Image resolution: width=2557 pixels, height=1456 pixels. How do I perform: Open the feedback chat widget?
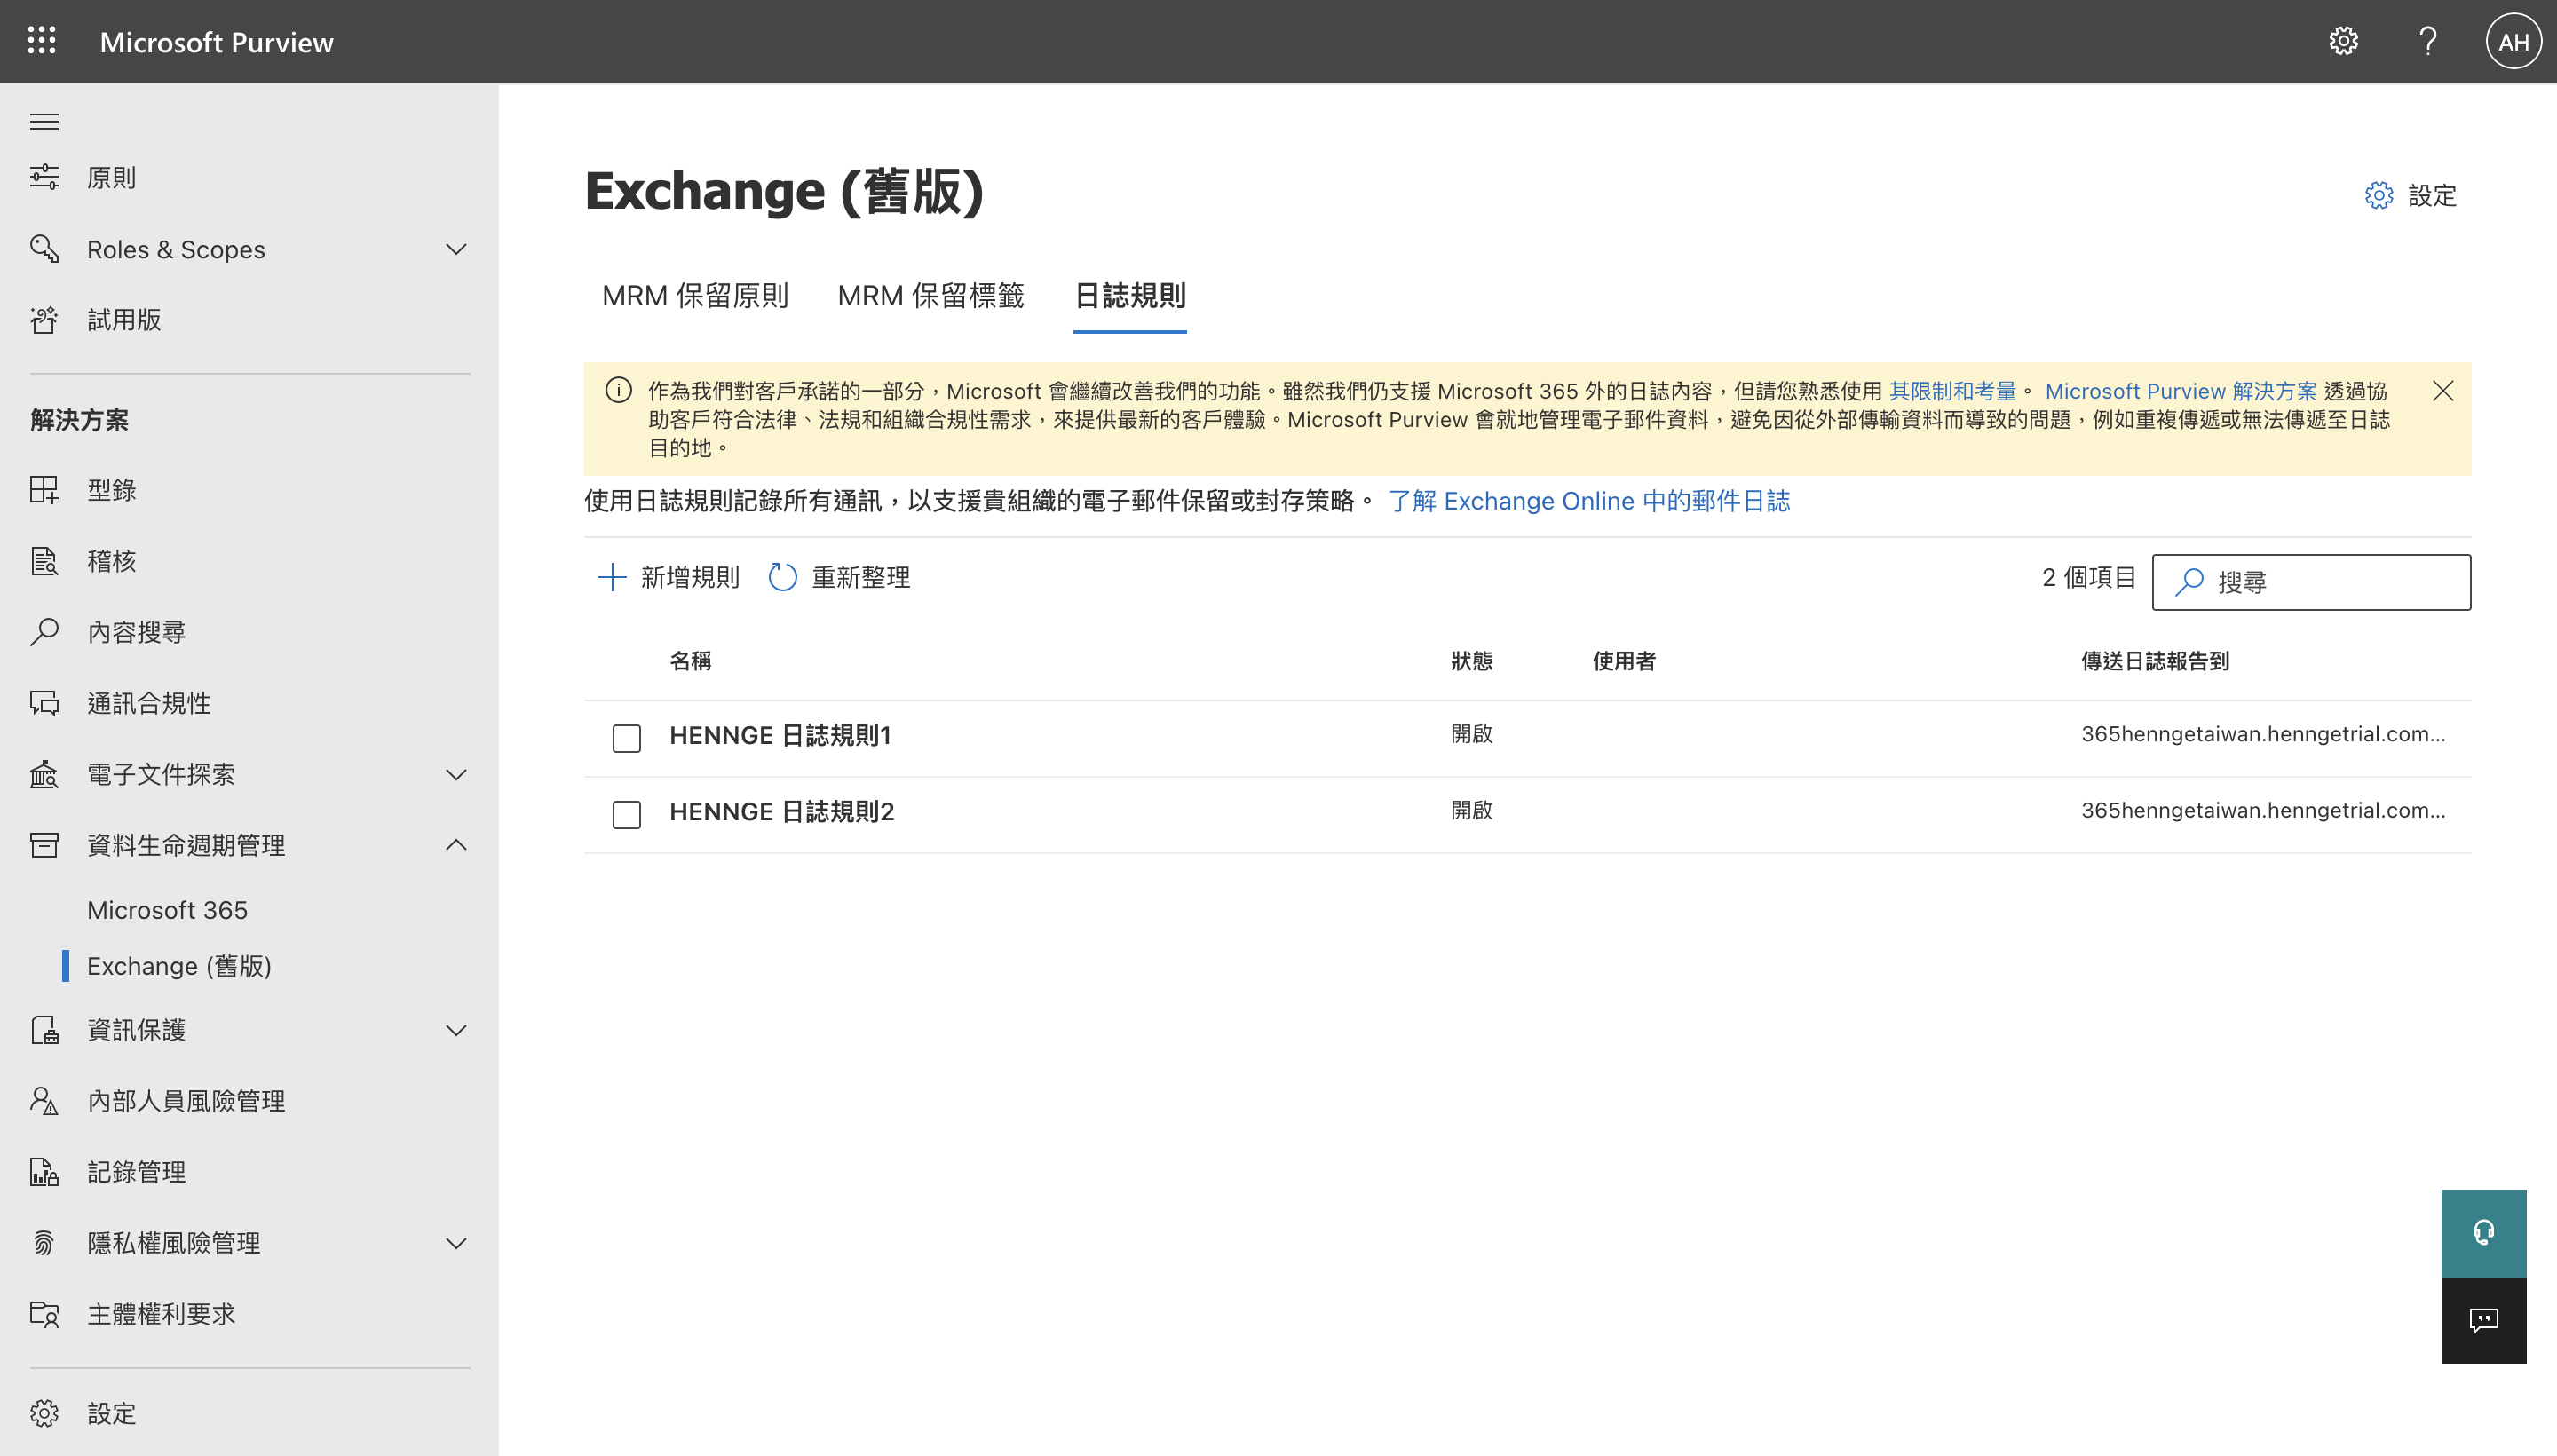pyautogui.click(x=2483, y=1320)
